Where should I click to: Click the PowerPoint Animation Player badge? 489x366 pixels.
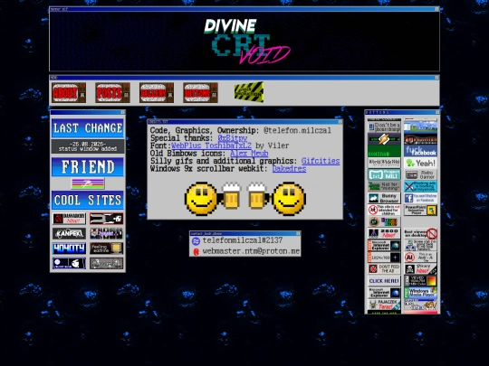pyautogui.click(x=420, y=210)
